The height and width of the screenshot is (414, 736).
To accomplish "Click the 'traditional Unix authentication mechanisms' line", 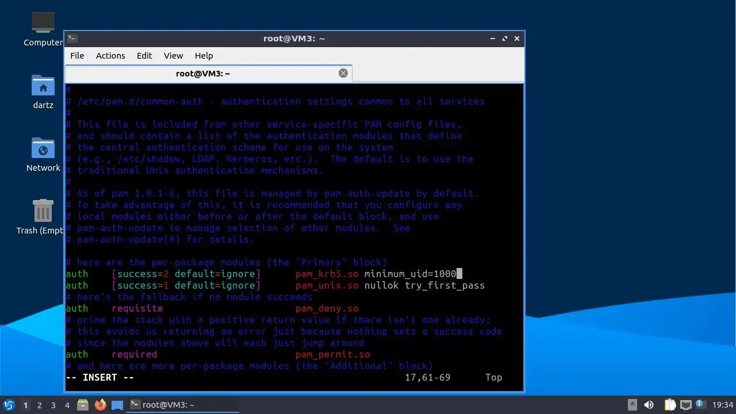I will (x=195, y=170).
